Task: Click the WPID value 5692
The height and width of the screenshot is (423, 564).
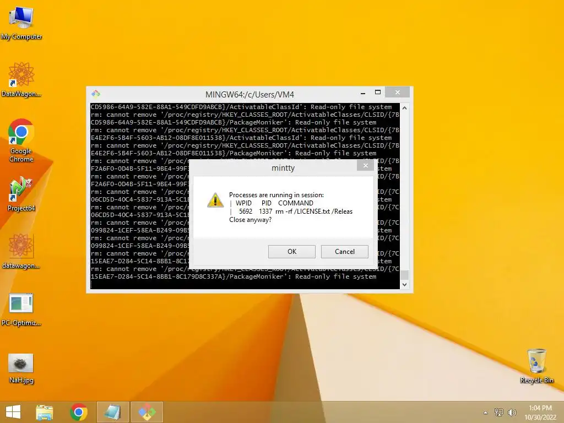Action: coord(246,211)
